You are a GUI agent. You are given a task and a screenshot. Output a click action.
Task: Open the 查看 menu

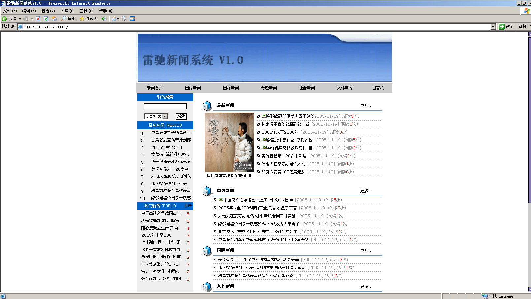coord(48,11)
